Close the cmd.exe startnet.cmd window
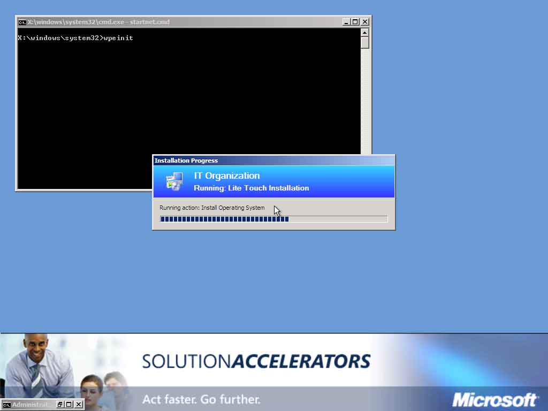 click(x=365, y=22)
